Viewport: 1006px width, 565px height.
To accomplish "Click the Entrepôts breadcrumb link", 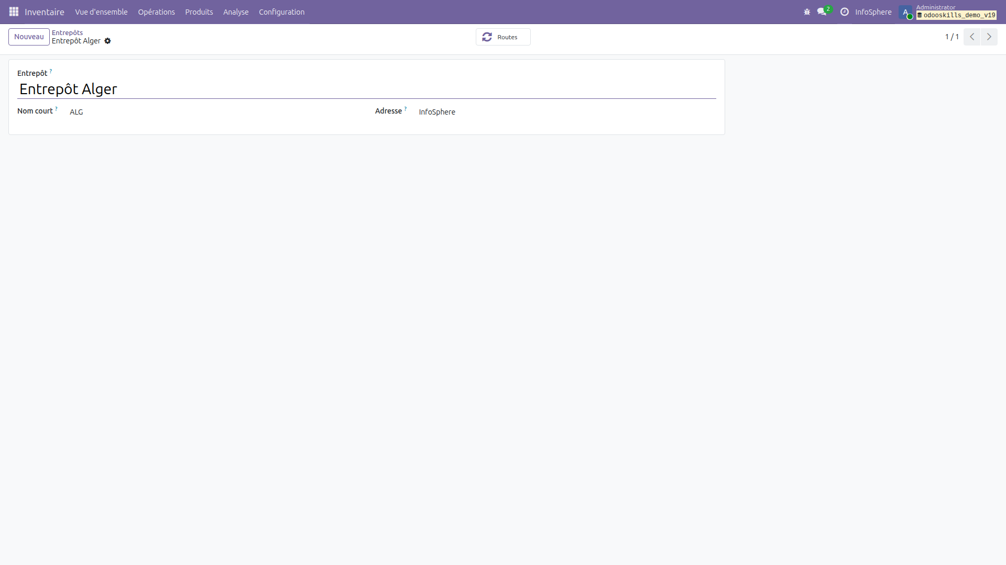I will click(67, 32).
